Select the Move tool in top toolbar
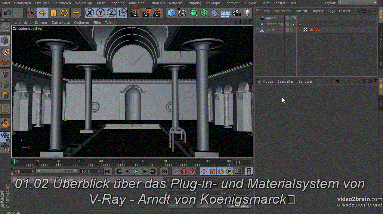This screenshot has width=383, height=214. coord(43,13)
